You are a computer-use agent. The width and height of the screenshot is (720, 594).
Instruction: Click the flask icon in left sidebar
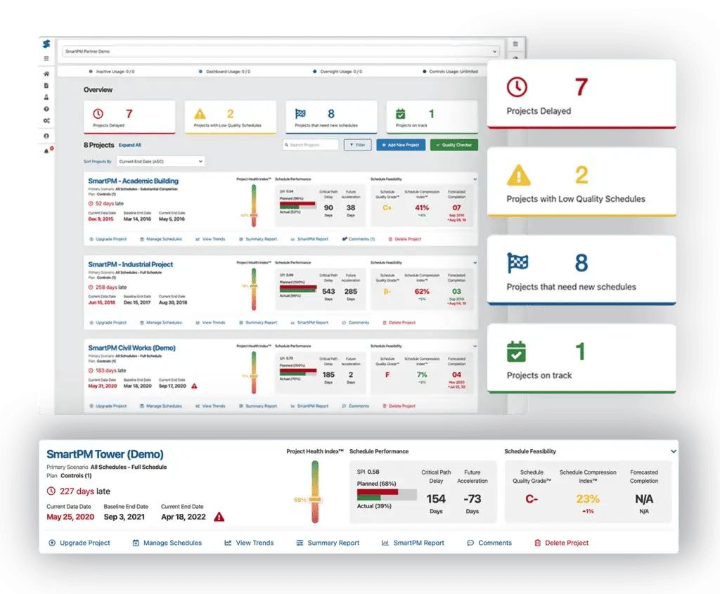46,98
